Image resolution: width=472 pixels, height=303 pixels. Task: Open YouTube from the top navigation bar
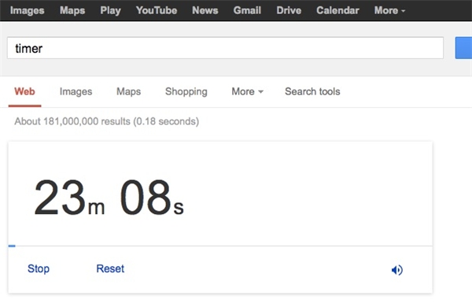pyautogui.click(x=157, y=10)
